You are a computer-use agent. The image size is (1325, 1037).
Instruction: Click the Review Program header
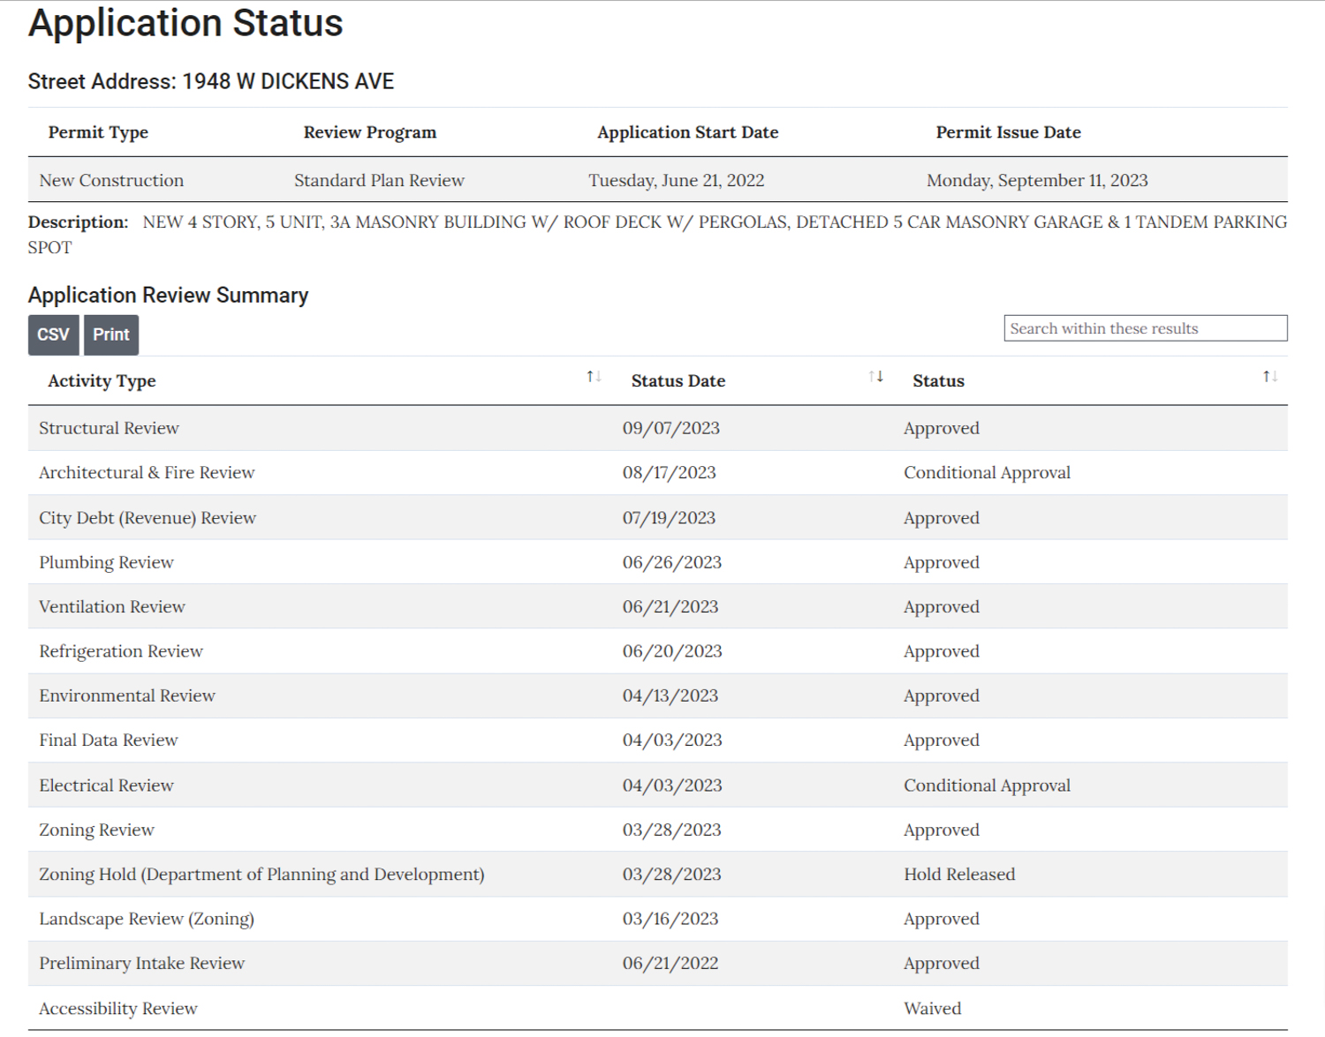(x=370, y=132)
